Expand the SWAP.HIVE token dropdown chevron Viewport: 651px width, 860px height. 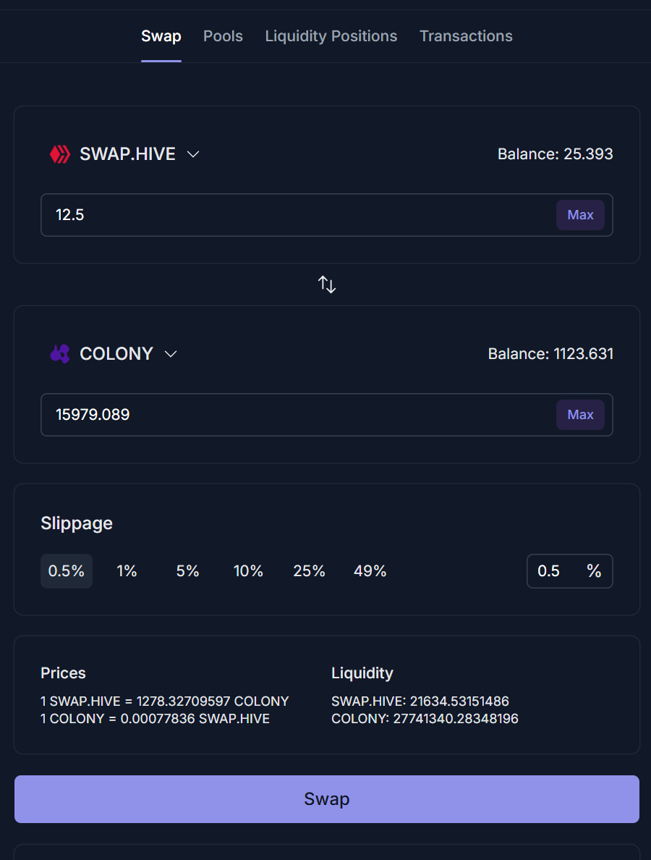click(x=193, y=154)
